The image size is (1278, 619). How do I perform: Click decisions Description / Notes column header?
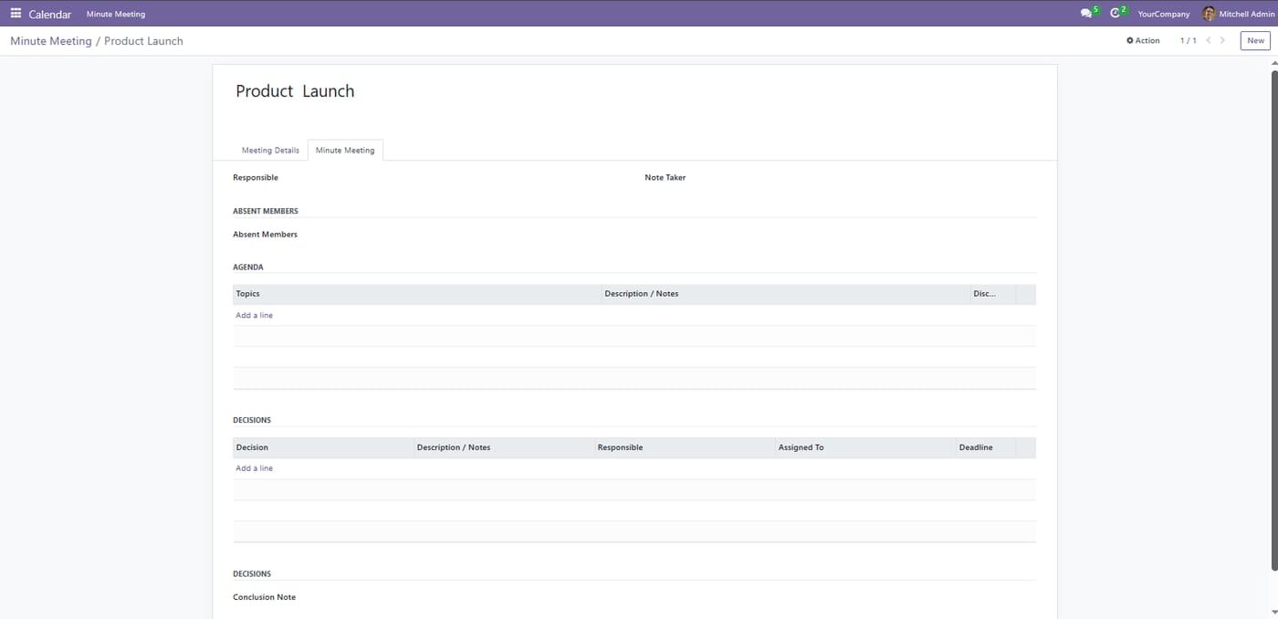[x=504, y=447]
